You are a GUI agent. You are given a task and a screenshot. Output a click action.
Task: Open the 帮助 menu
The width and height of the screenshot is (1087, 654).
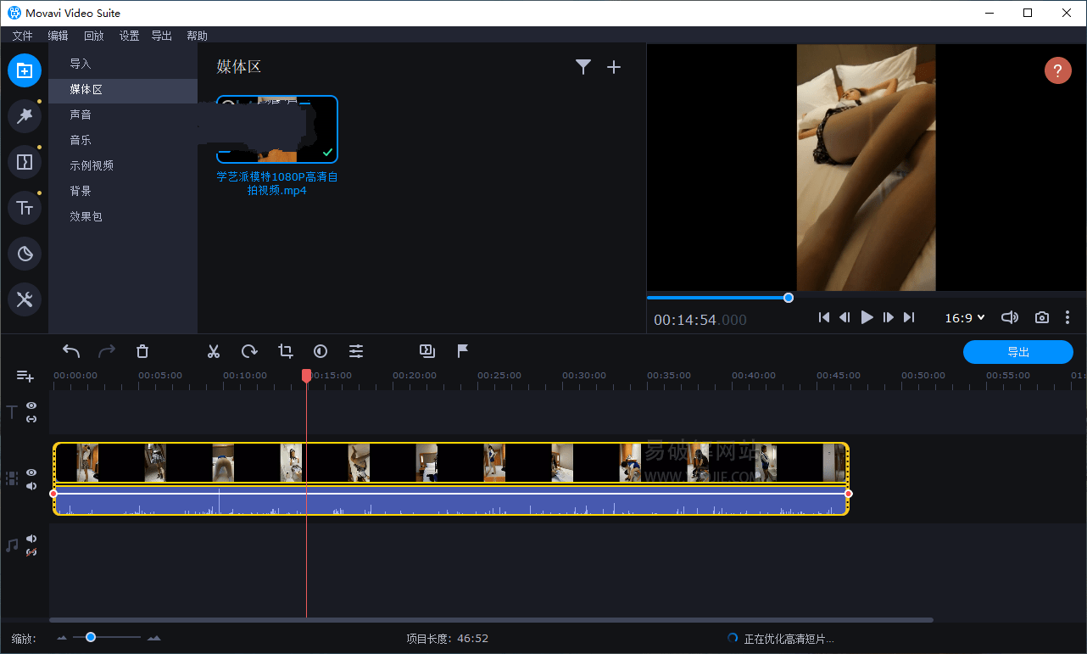[x=197, y=36]
